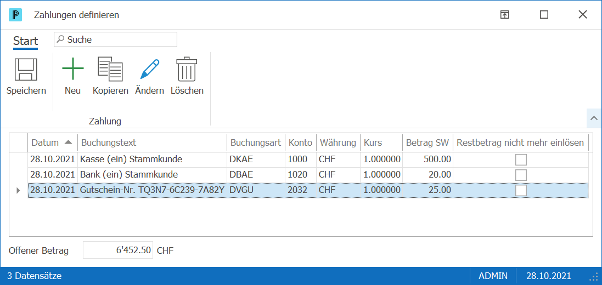Click the Löschen trash can icon
Viewport: 602px width, 285px height.
pos(187,69)
